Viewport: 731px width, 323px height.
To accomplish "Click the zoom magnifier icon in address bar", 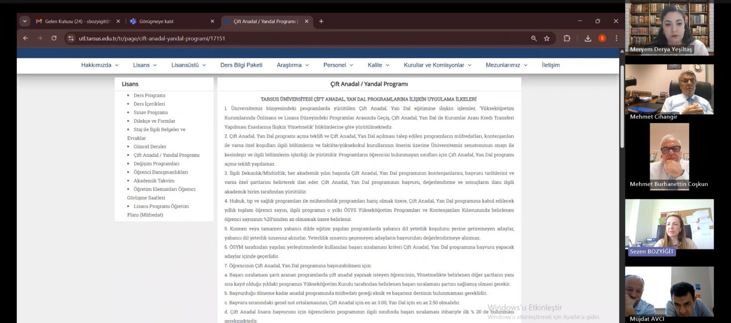I will click(x=534, y=38).
